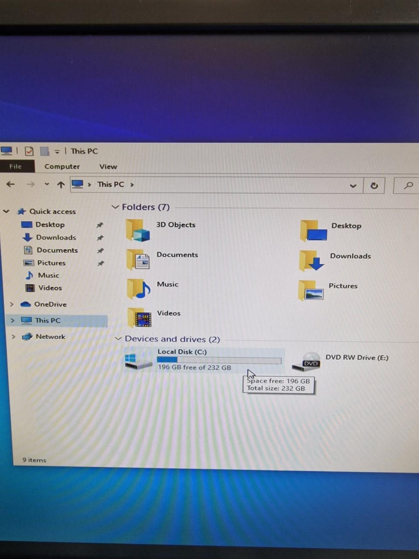Click the This PC monitor icon in title bar
This screenshot has width=419, height=559.
[6, 151]
